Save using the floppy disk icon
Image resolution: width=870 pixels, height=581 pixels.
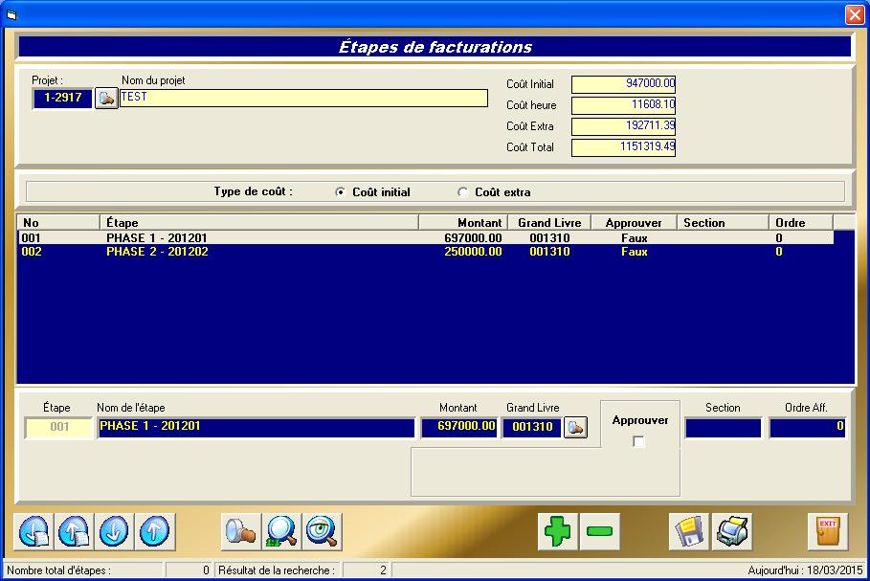688,531
